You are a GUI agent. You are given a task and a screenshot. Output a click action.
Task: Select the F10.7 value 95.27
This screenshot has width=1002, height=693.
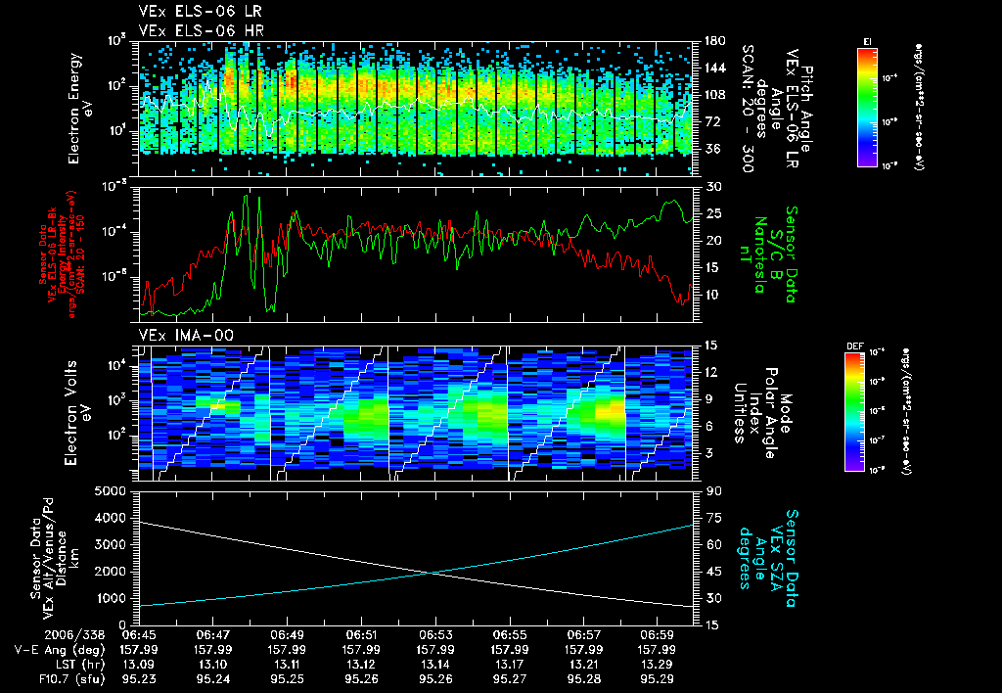[x=509, y=679]
